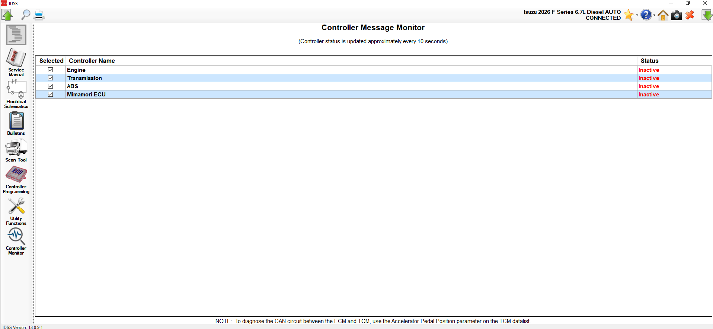Open Controller Monitor

coord(16,241)
